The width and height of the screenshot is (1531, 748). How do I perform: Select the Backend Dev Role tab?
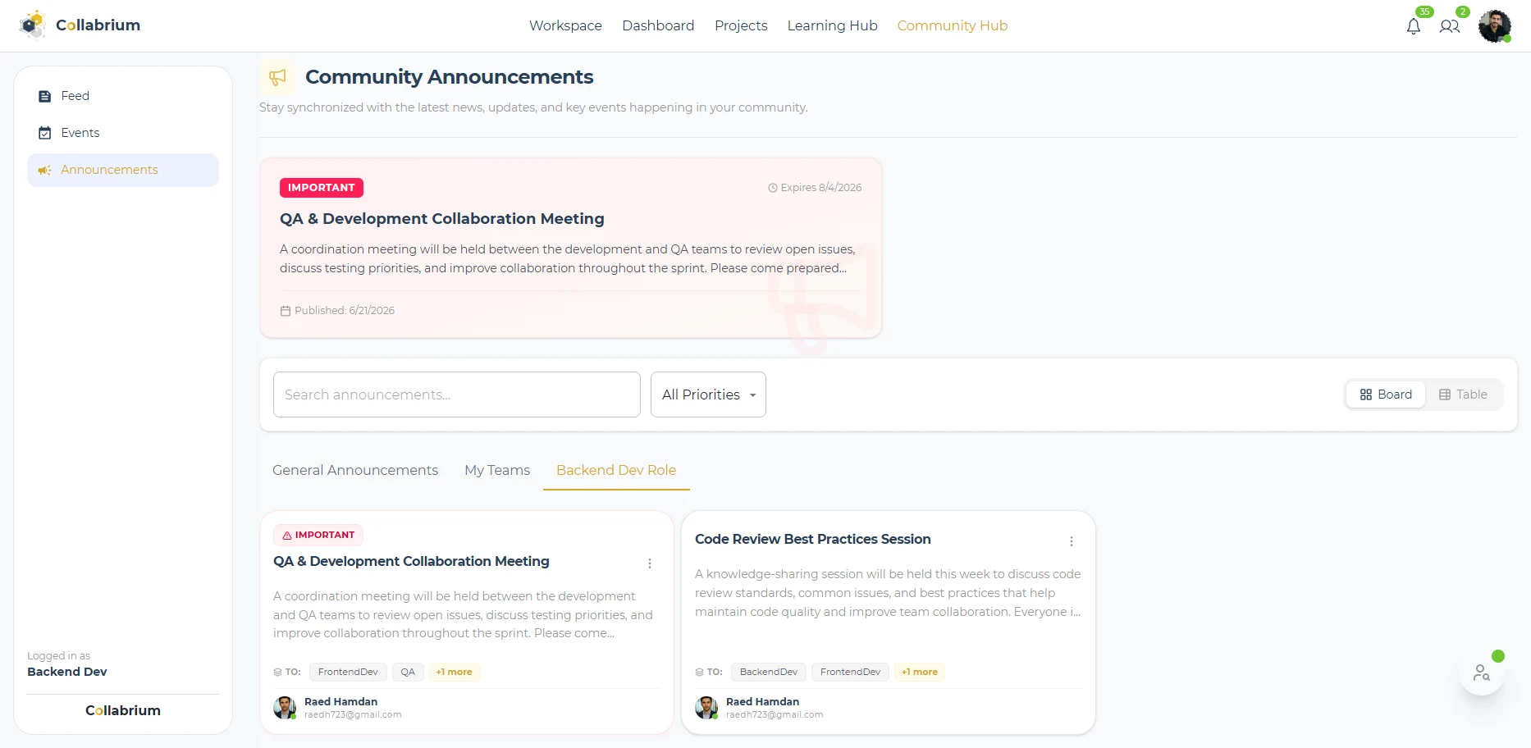[616, 470]
